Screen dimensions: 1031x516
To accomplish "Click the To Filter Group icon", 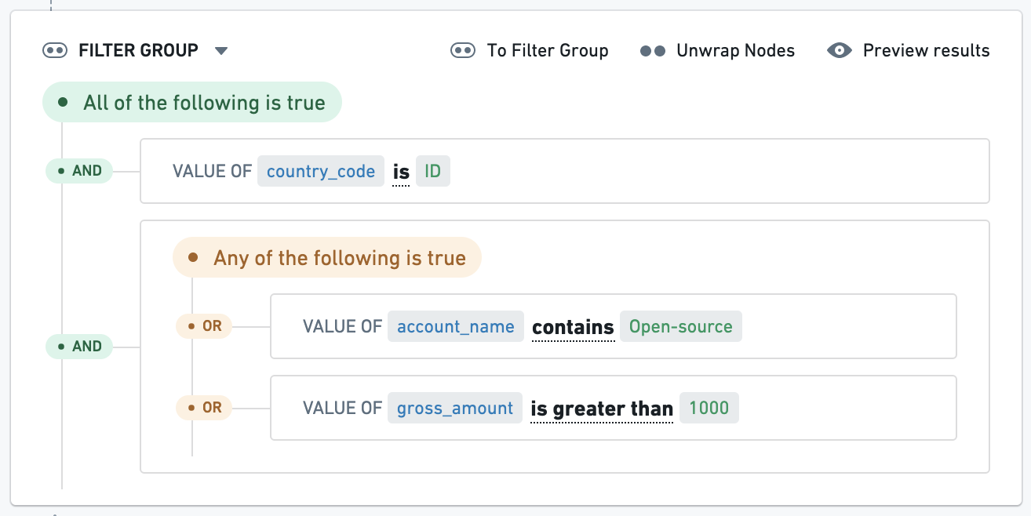I will (462, 51).
